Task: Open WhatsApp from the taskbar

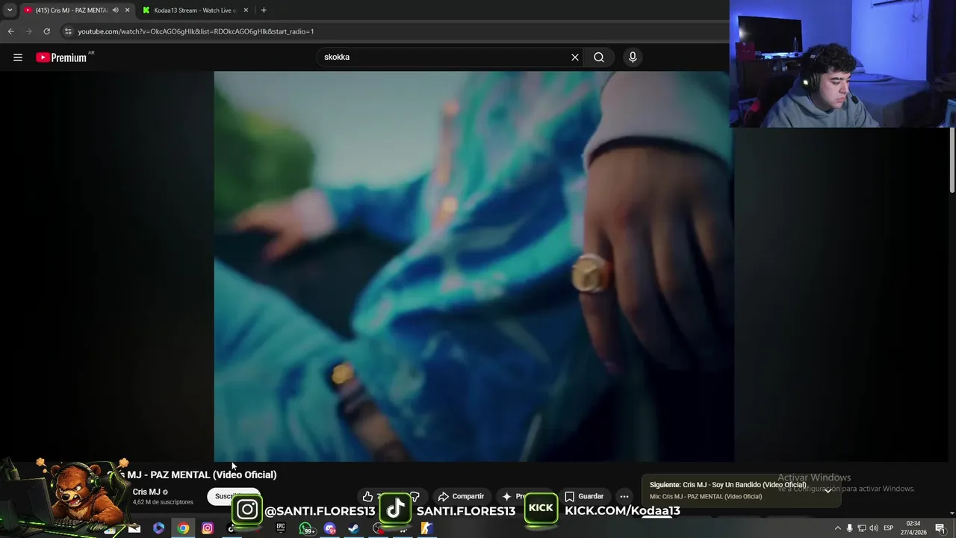Action: click(305, 528)
